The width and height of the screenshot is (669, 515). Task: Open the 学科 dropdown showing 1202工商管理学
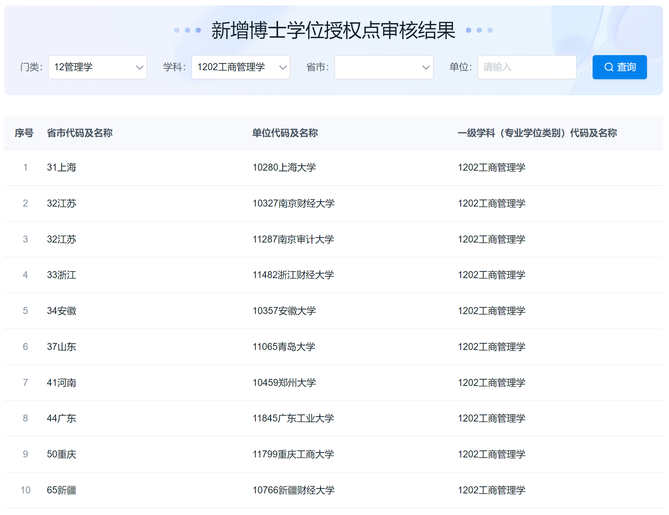pyautogui.click(x=241, y=67)
